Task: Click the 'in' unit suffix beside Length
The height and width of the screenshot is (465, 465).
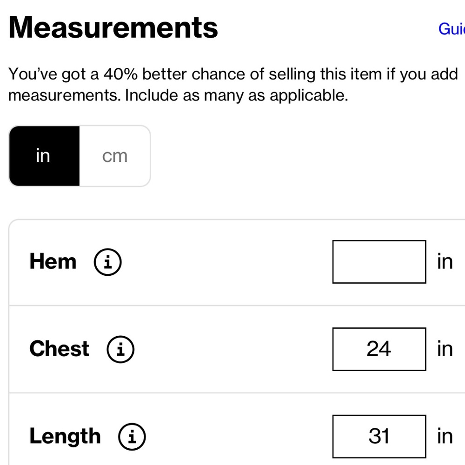Action: click(445, 436)
